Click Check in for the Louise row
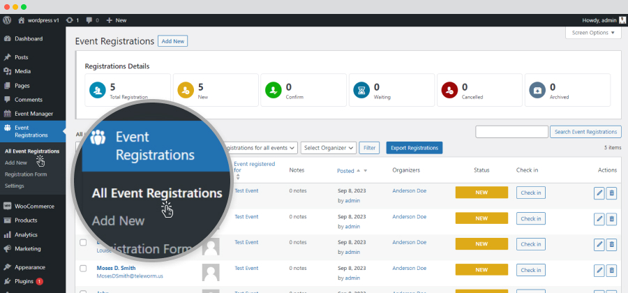The height and width of the screenshot is (293, 628). point(531,244)
